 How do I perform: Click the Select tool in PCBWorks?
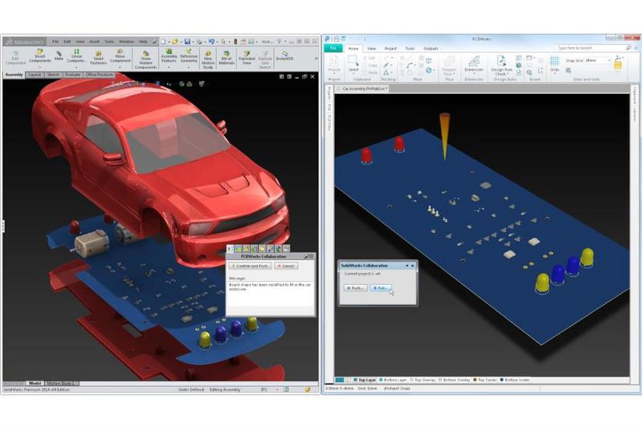(x=353, y=63)
